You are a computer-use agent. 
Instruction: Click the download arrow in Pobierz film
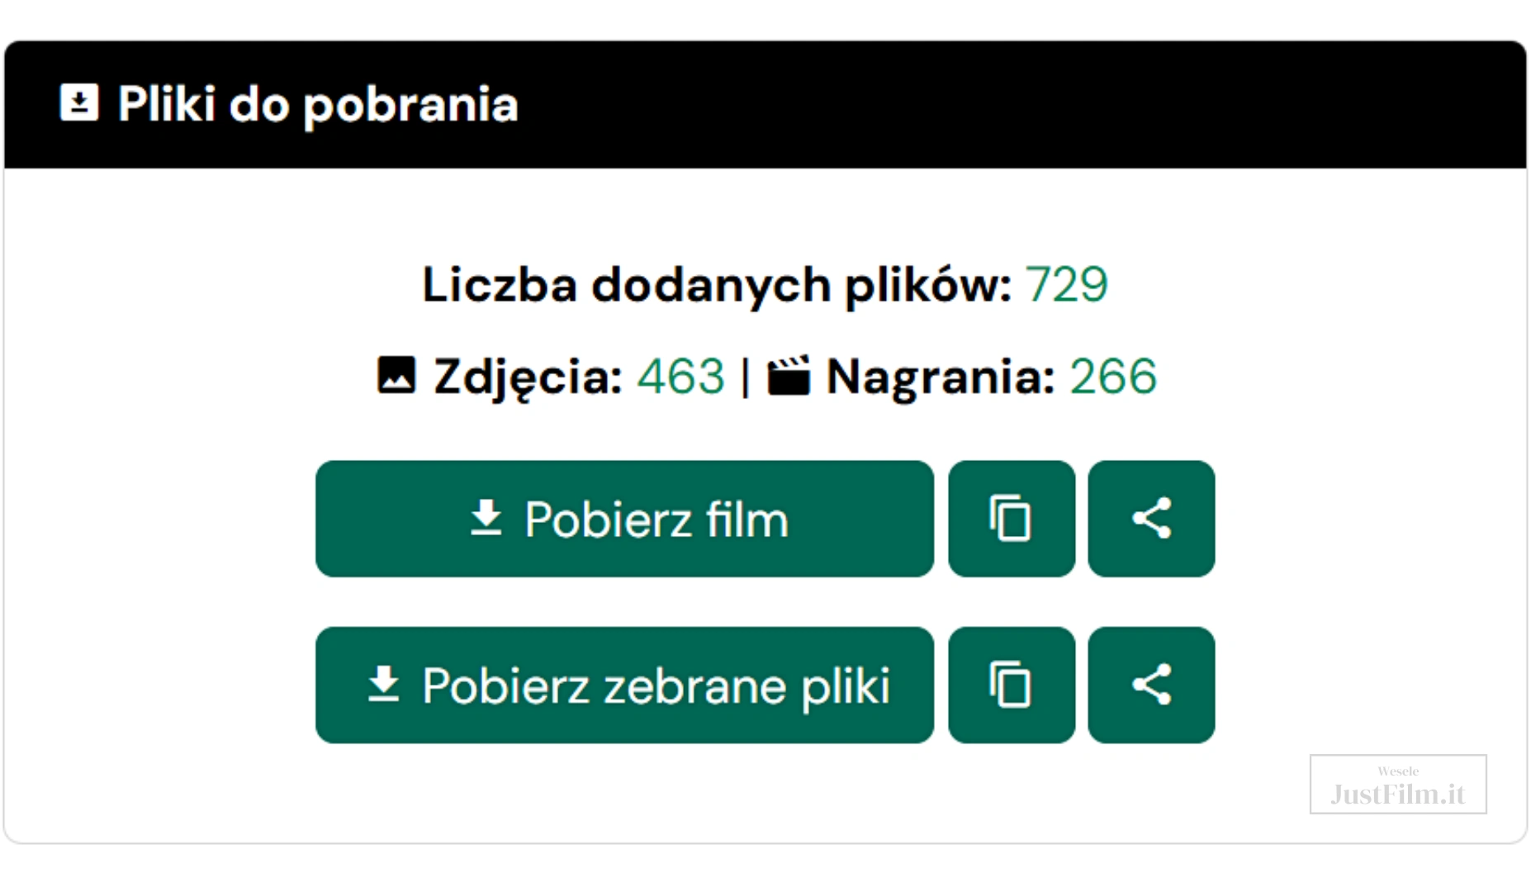(486, 518)
